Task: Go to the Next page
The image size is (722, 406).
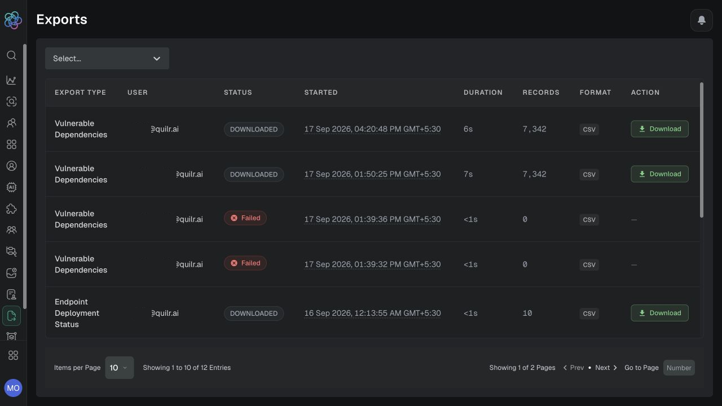Action: (606, 368)
